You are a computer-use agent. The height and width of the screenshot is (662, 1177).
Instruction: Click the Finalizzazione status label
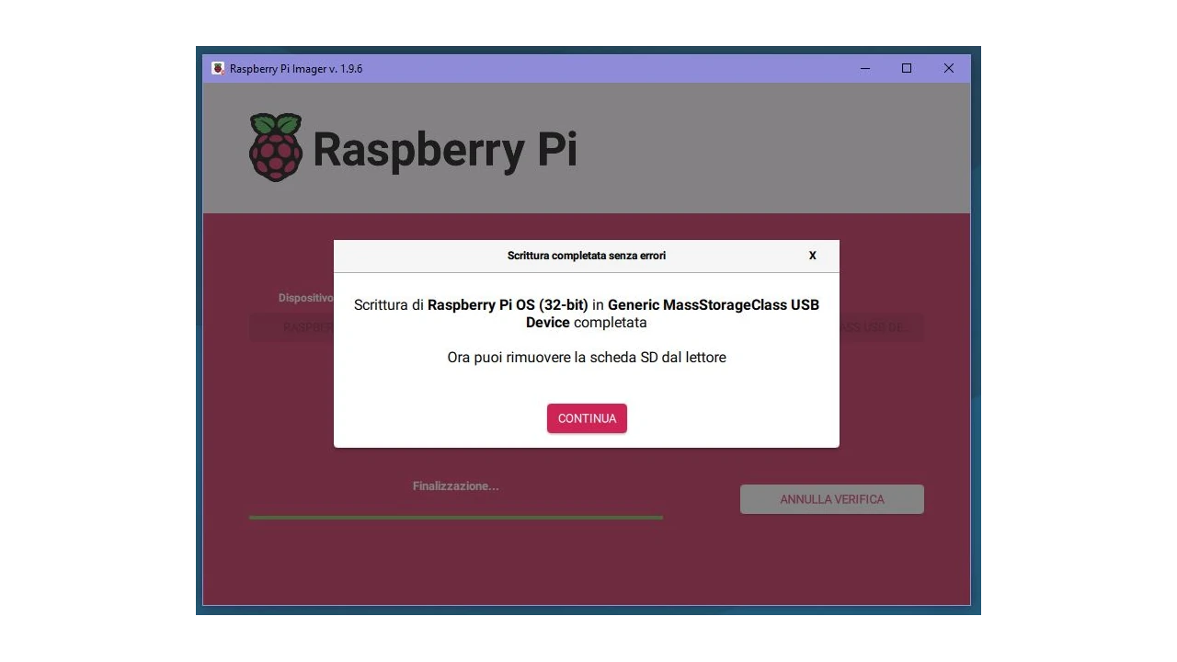pos(455,486)
